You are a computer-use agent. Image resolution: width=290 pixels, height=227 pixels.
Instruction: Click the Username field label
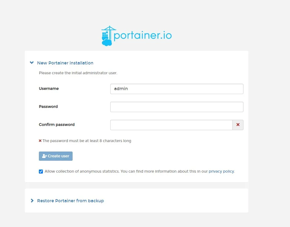49,89
